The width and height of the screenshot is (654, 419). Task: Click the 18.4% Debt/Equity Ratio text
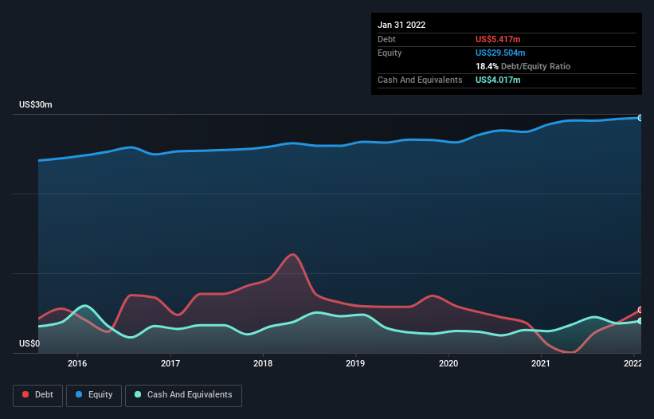(x=523, y=66)
